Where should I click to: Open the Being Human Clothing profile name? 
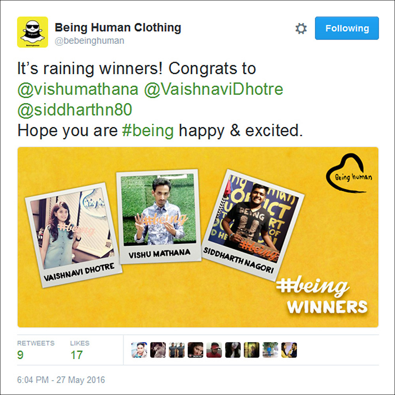click(x=118, y=28)
